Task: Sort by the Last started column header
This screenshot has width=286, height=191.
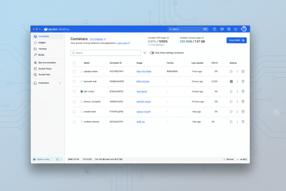Action: point(197,63)
